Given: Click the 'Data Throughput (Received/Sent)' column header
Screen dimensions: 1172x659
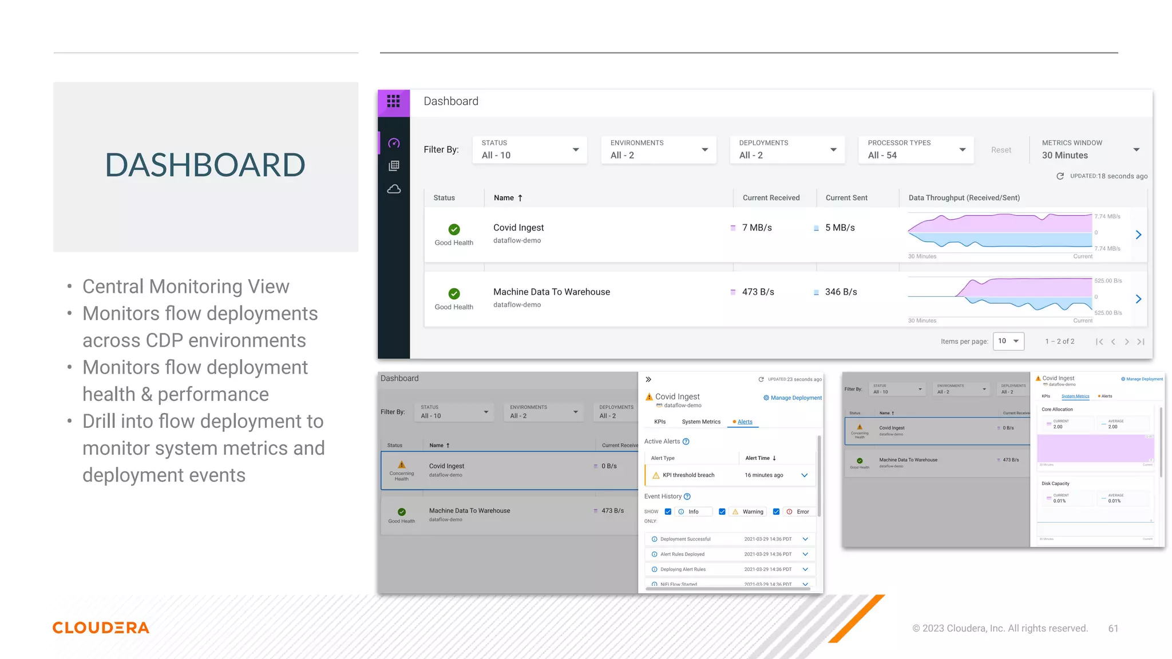Looking at the screenshot, I should point(964,198).
